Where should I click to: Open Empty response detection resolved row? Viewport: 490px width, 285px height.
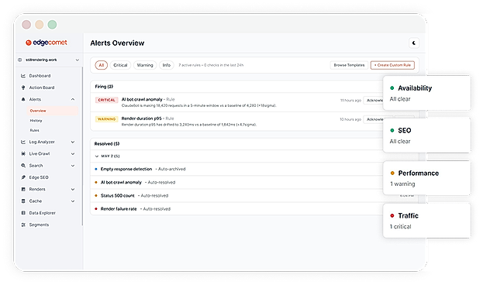pyautogui.click(x=237, y=169)
